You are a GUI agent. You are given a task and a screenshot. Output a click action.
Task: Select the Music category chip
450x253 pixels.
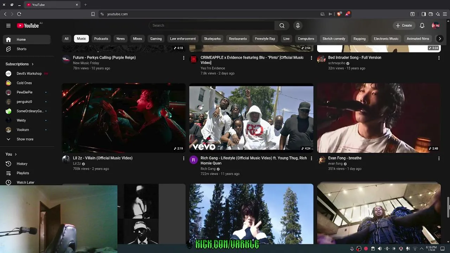point(81,39)
